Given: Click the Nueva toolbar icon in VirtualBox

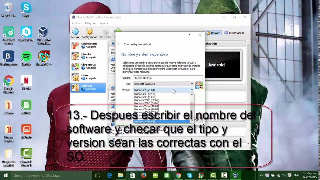Looking at the screenshot, I should [x=75, y=33].
